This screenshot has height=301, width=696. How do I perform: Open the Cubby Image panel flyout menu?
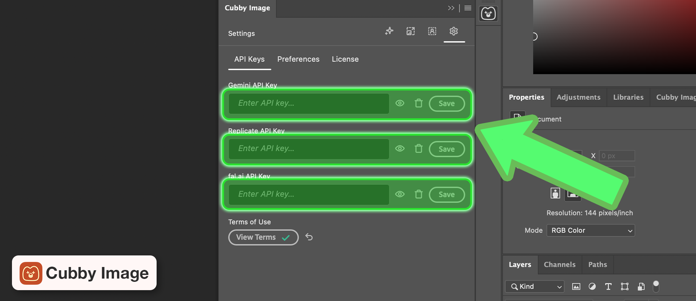pyautogui.click(x=468, y=8)
